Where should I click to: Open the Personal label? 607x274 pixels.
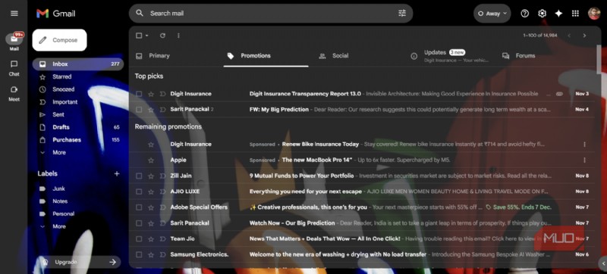78,213
